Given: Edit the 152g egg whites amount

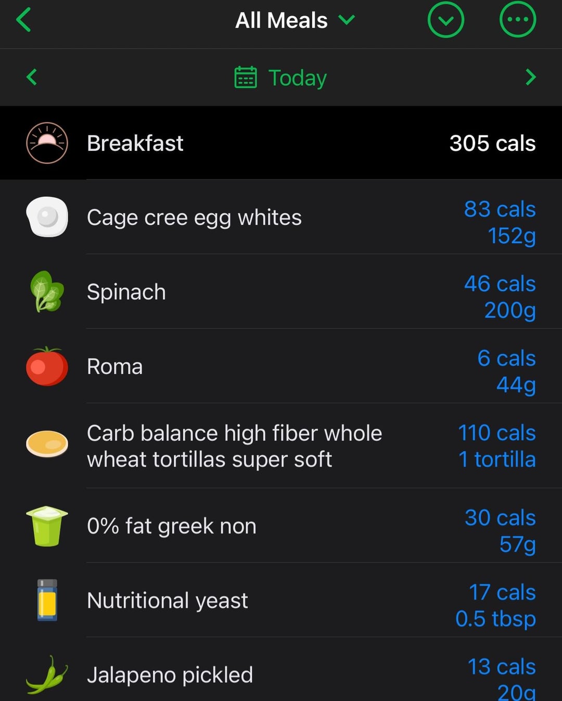Looking at the screenshot, I should click(512, 236).
